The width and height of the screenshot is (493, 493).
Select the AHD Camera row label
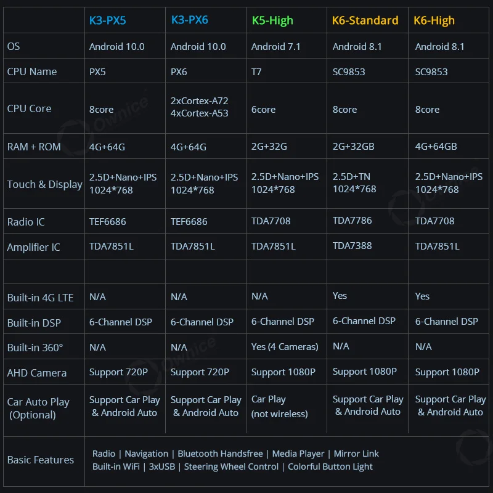click(36, 373)
